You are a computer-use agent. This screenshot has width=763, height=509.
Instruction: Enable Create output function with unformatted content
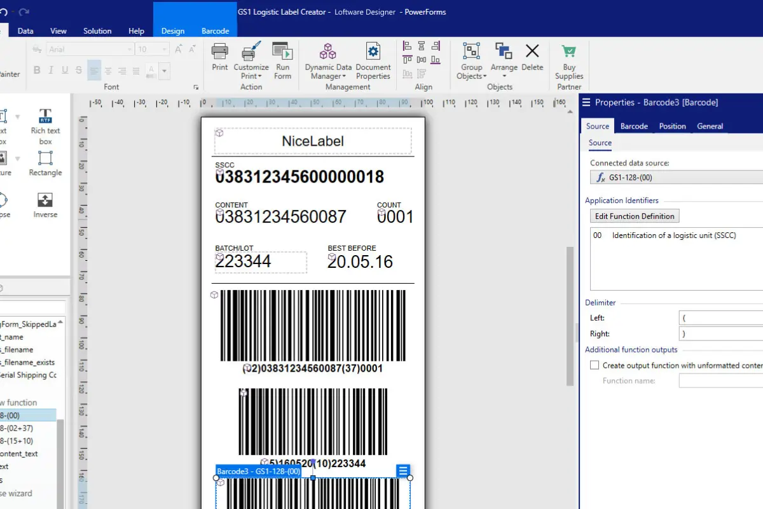(595, 365)
